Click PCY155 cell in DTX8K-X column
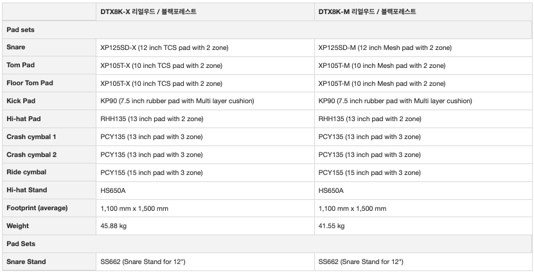Viewport: 534px width, 273px height. tap(152, 172)
